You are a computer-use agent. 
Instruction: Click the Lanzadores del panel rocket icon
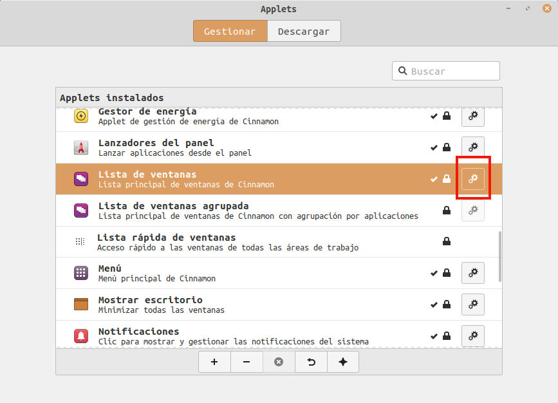pyautogui.click(x=81, y=147)
